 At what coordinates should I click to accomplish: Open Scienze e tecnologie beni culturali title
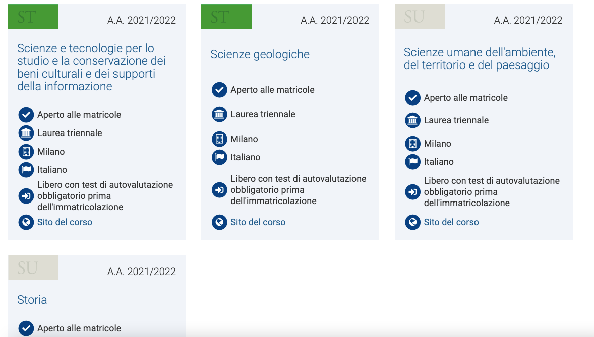[91, 68]
